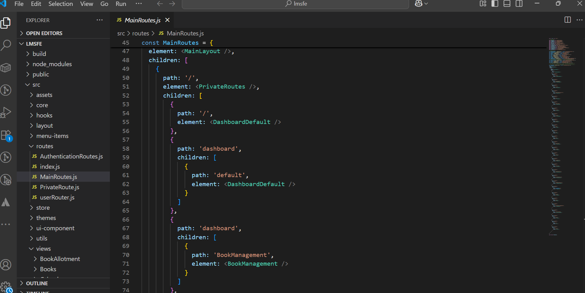Screen dimensions: 585x293
Task: Close the MainRoutes.js editor tab
Action: (x=168, y=20)
